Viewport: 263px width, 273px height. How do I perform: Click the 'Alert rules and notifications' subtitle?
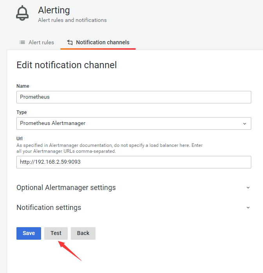click(72, 20)
